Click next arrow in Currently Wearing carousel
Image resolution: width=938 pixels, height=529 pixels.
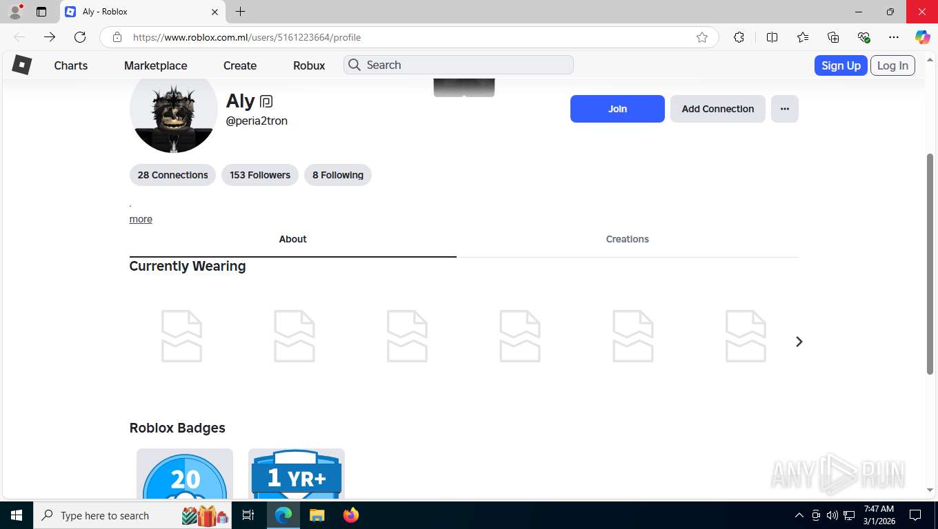point(799,342)
